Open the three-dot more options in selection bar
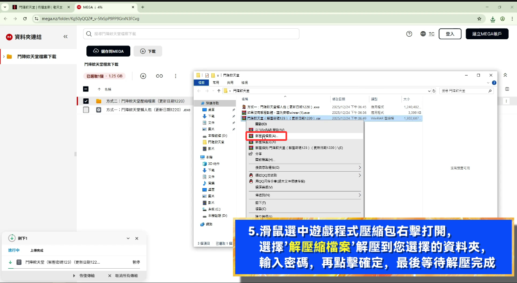The width and height of the screenshot is (517, 283). coord(176,76)
